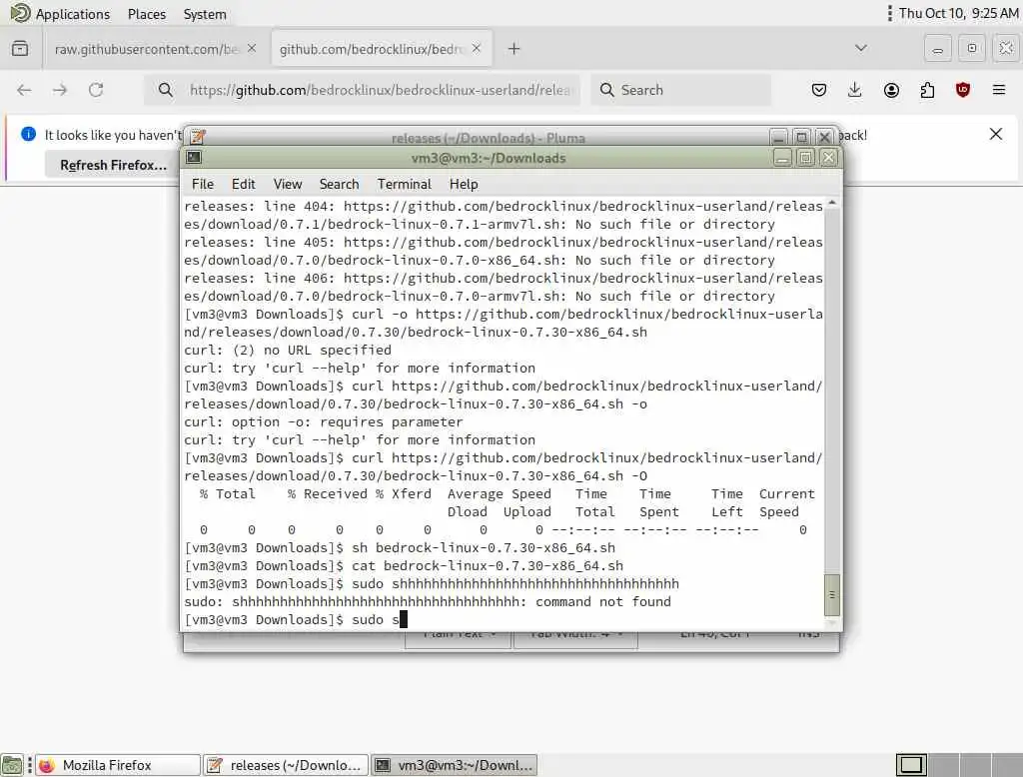Open the Firefox tab overview icon
Screen dimensions: 1023x777
20,48
